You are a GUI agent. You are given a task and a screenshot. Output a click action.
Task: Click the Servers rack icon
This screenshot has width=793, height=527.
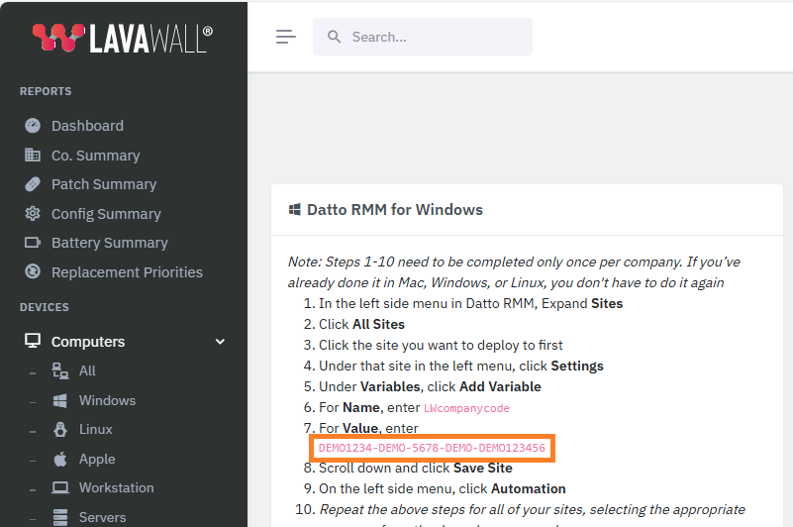coord(60,517)
